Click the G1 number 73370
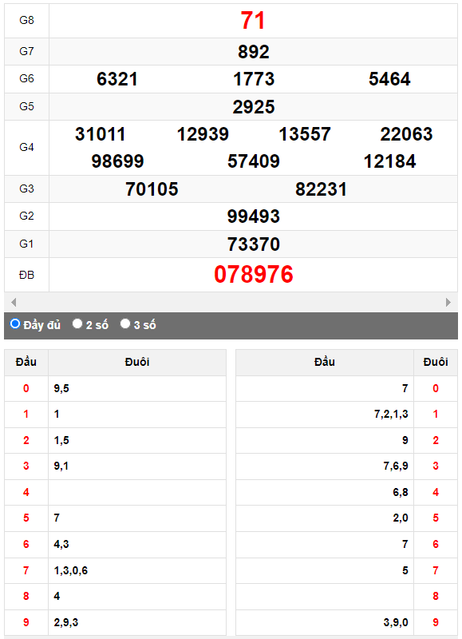The image size is (462, 639). tap(254, 244)
